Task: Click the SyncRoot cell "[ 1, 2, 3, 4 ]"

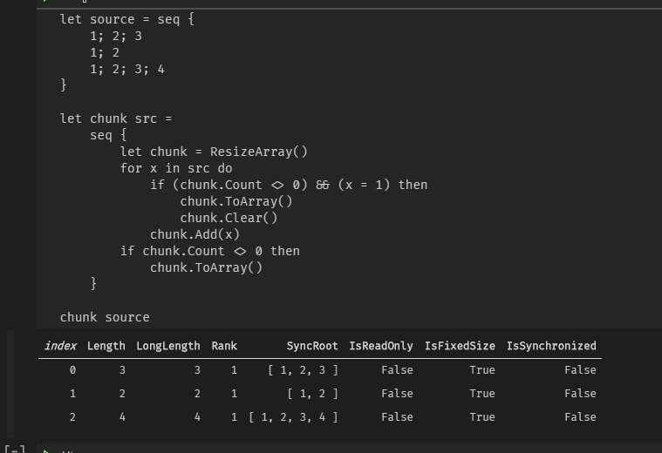Action: pyautogui.click(x=293, y=417)
